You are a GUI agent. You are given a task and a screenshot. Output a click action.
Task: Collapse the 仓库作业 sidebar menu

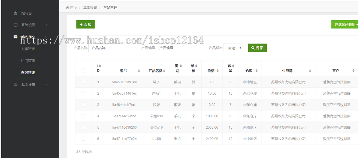point(47,36)
